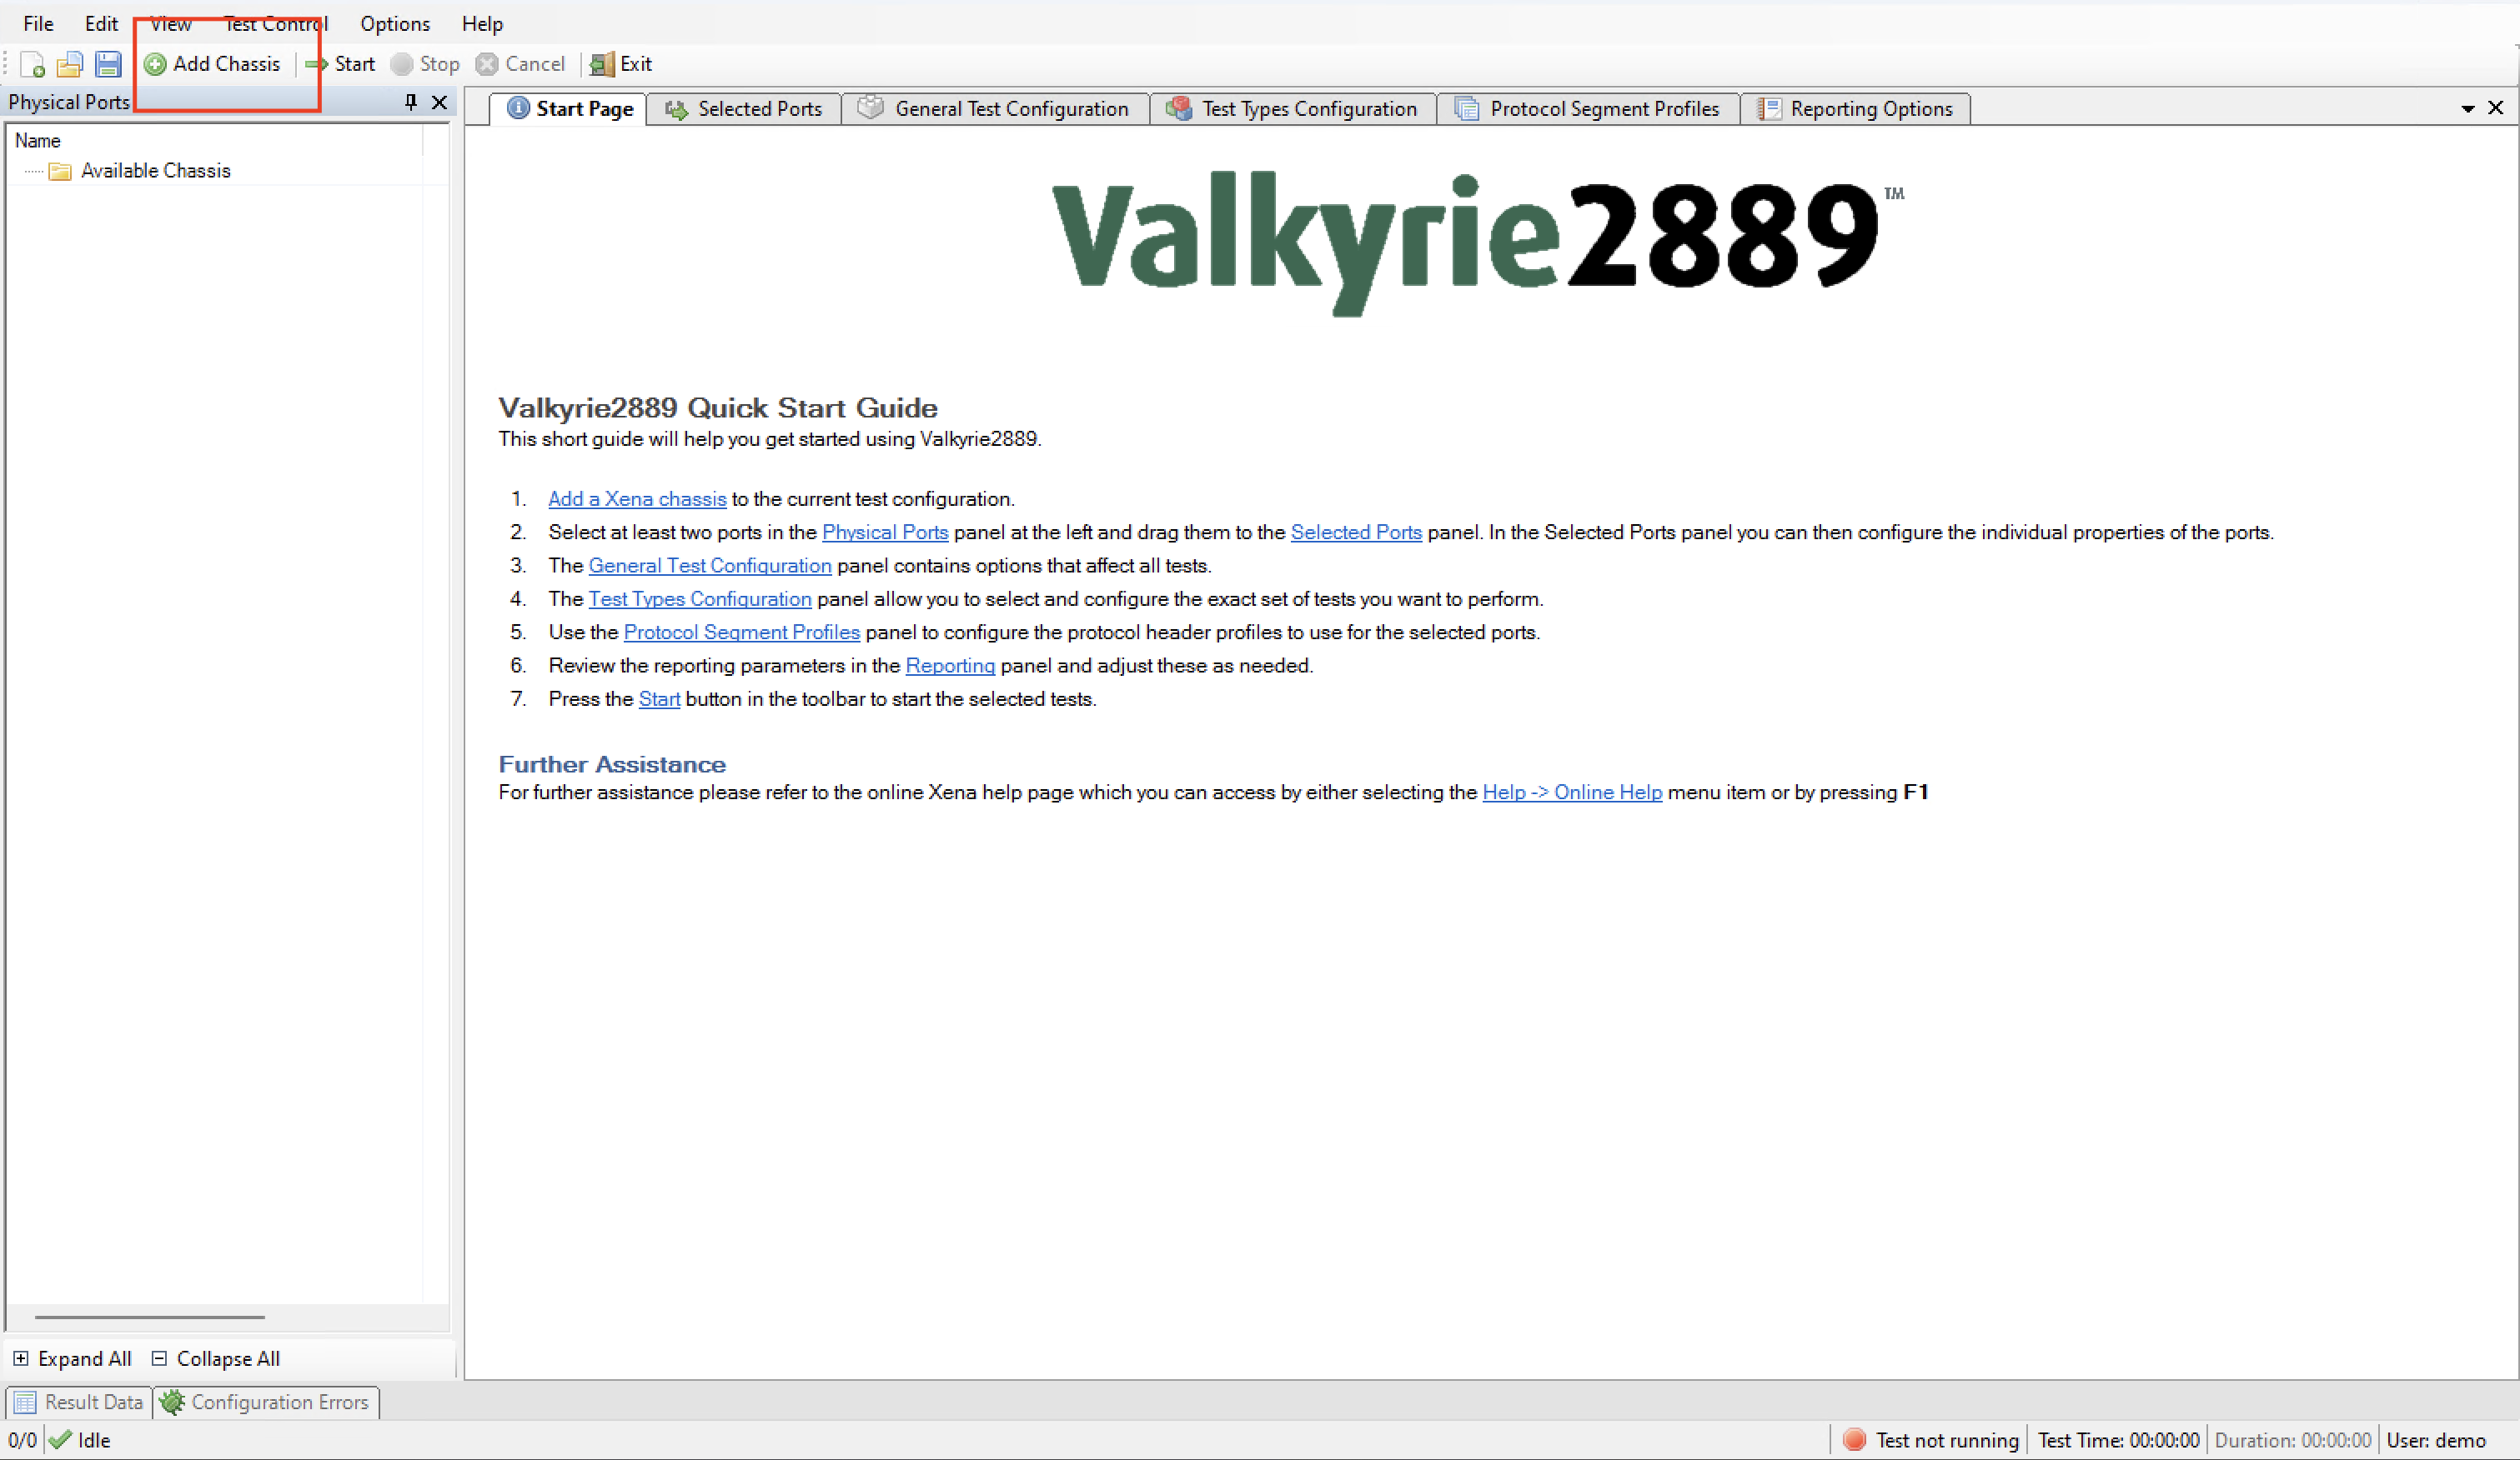Follow the Add a Xena chassis link

coord(637,498)
